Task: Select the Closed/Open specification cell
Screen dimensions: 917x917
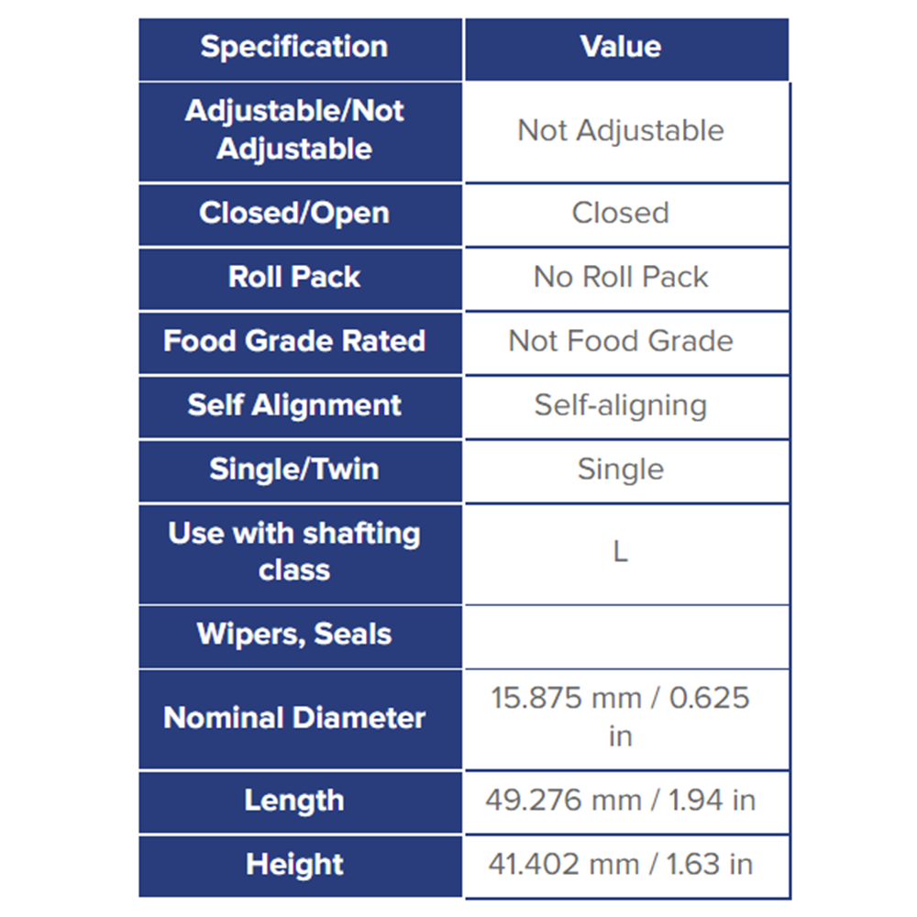Action: (300, 215)
